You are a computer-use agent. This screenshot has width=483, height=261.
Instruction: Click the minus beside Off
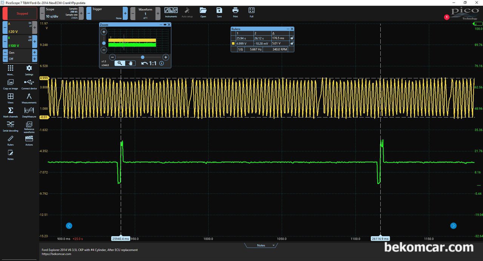point(5,59)
